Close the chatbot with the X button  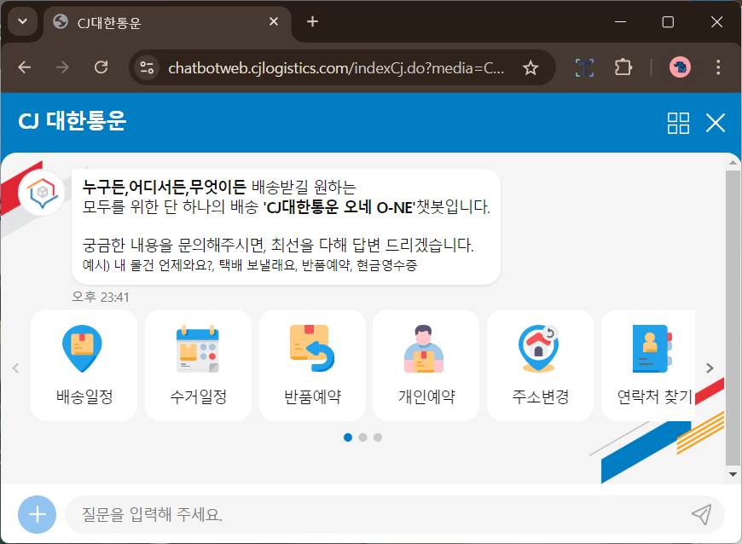[x=716, y=124]
